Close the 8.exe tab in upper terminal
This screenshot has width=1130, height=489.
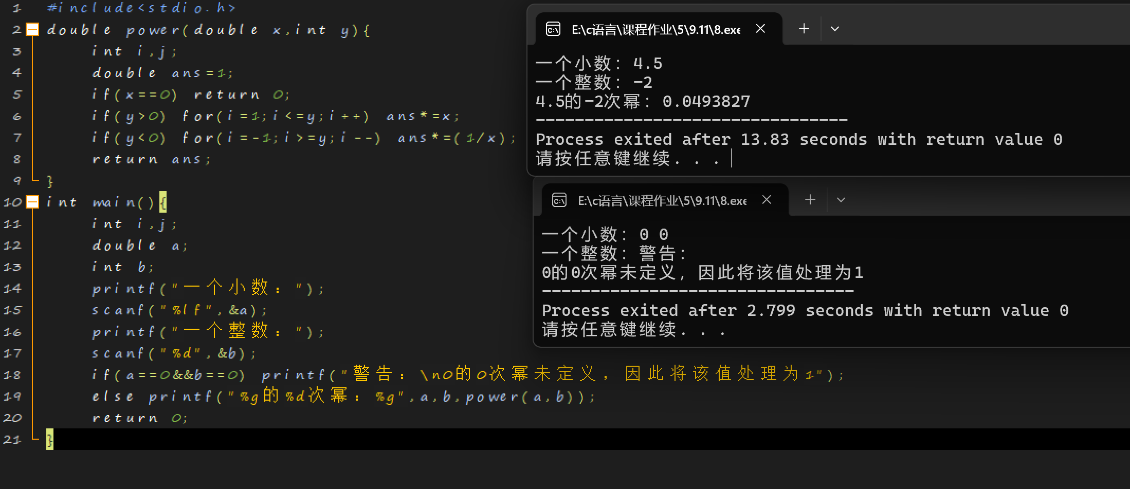click(760, 29)
